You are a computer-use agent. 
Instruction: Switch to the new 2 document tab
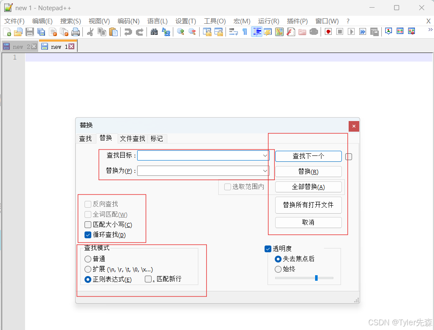pyautogui.click(x=19, y=46)
